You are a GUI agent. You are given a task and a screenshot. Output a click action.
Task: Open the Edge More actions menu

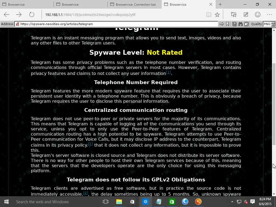[270, 15]
